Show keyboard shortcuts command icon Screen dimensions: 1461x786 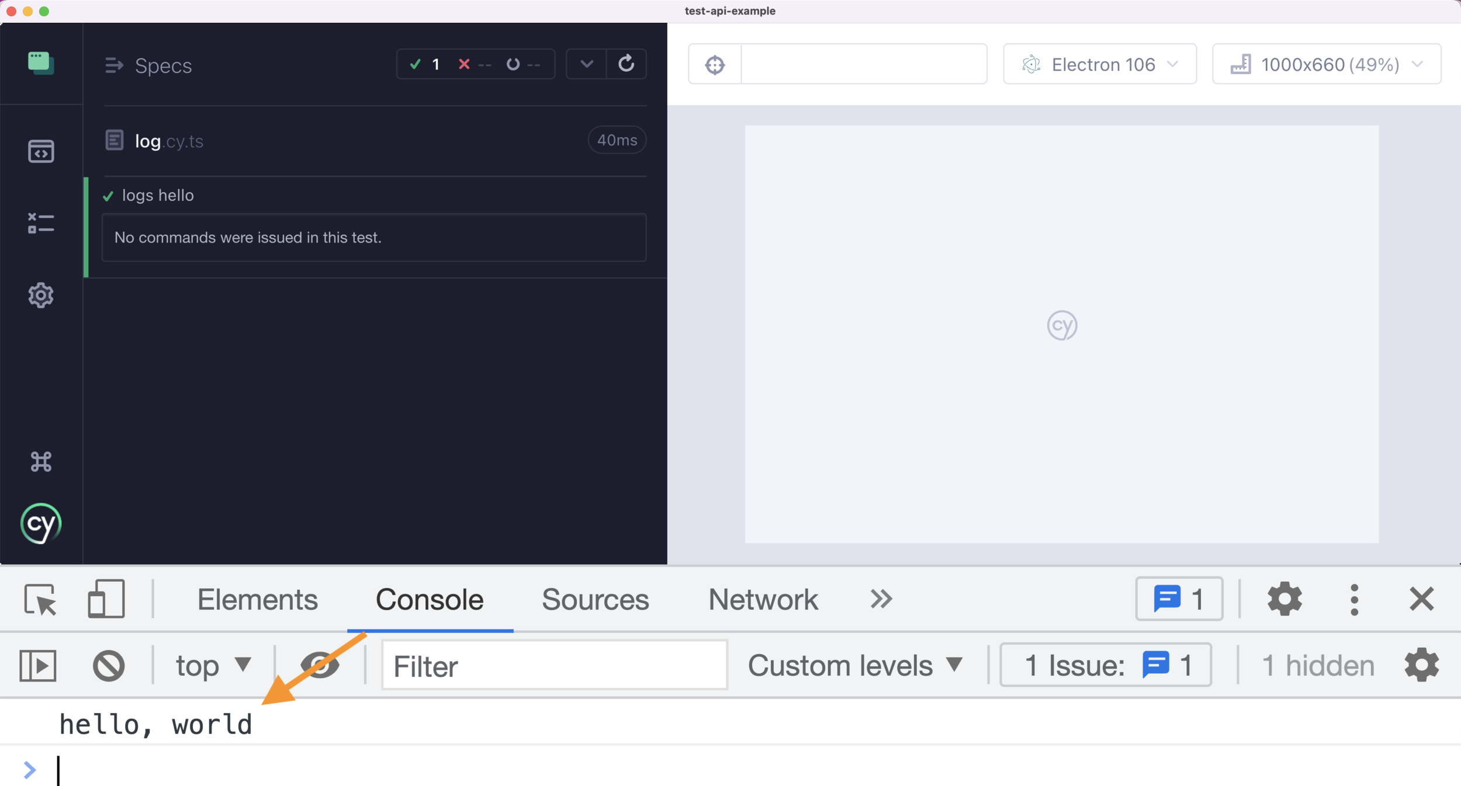point(41,462)
